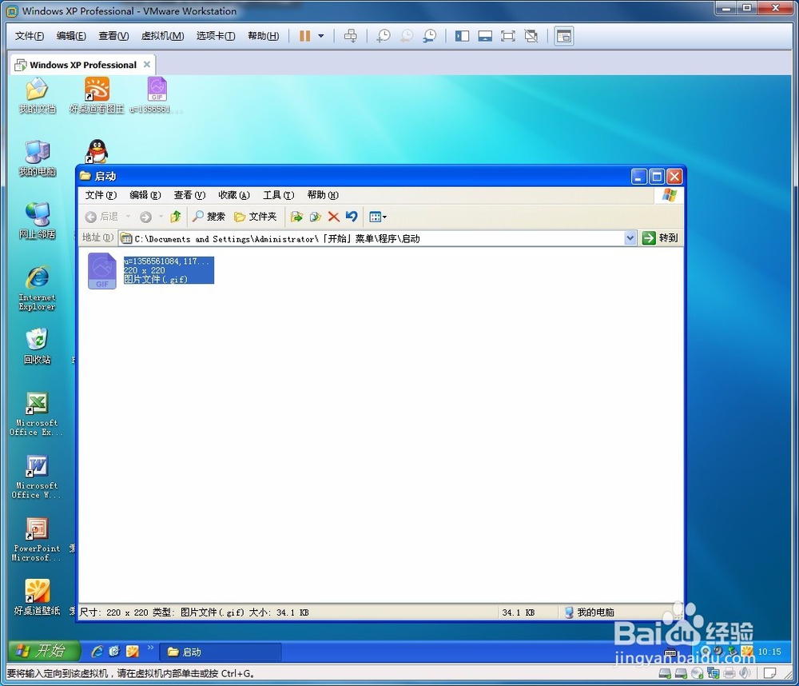Enter full screen mode via VMware toolbar icon
The height and width of the screenshot is (686, 799).
point(508,36)
